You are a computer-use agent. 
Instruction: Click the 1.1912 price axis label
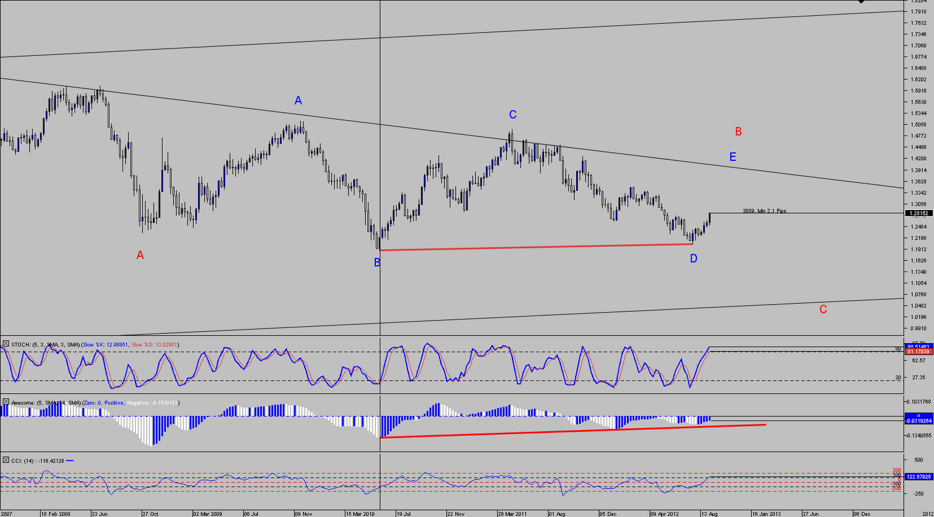coord(919,249)
